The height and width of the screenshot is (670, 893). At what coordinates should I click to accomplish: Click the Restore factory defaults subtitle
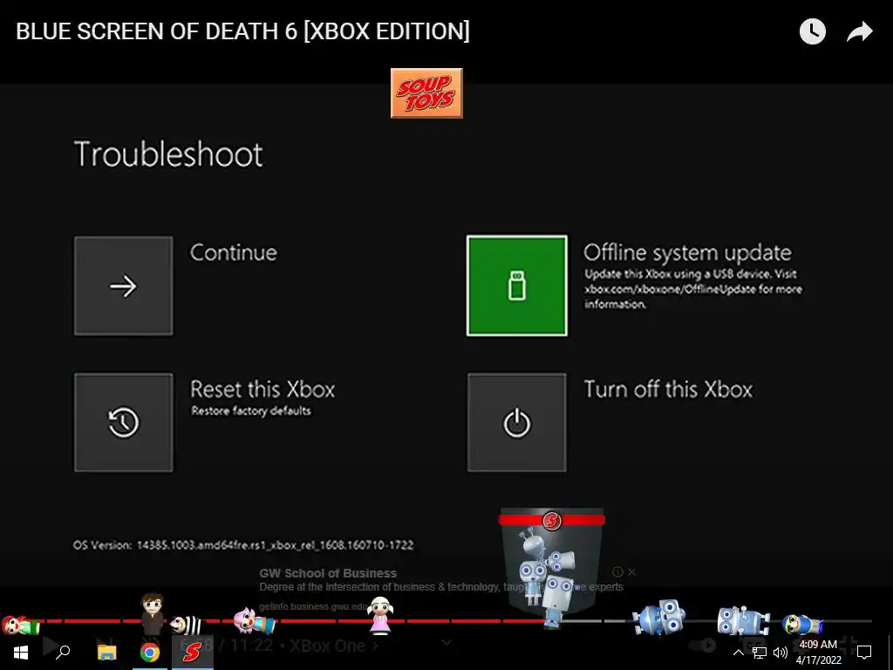251,411
